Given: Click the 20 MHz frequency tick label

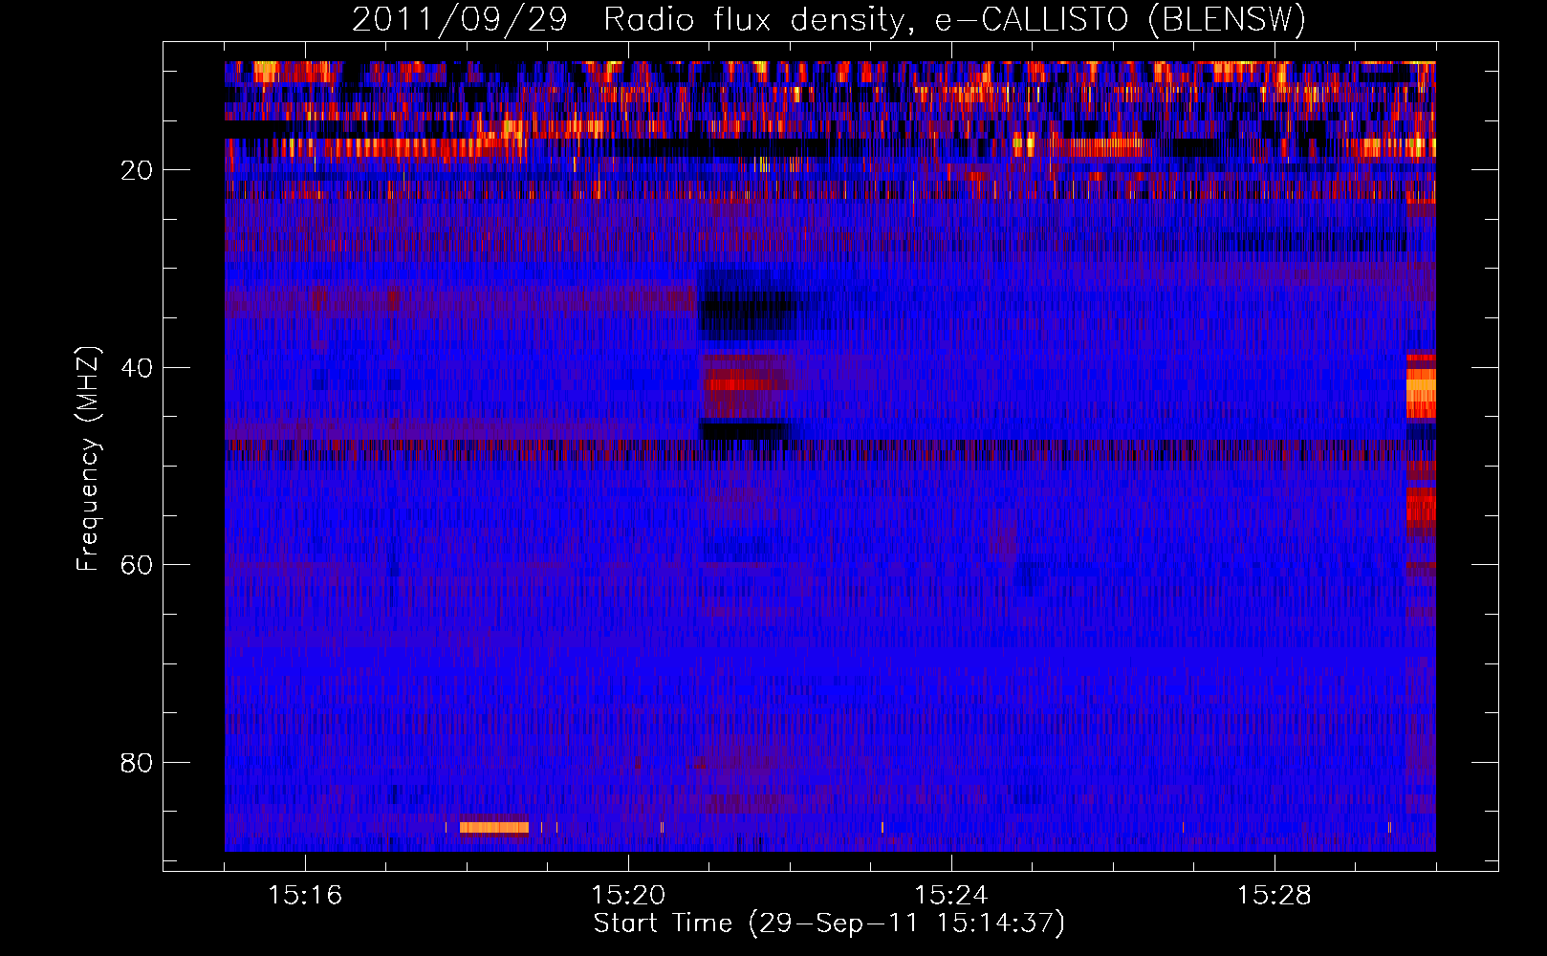Looking at the screenshot, I should click(137, 170).
